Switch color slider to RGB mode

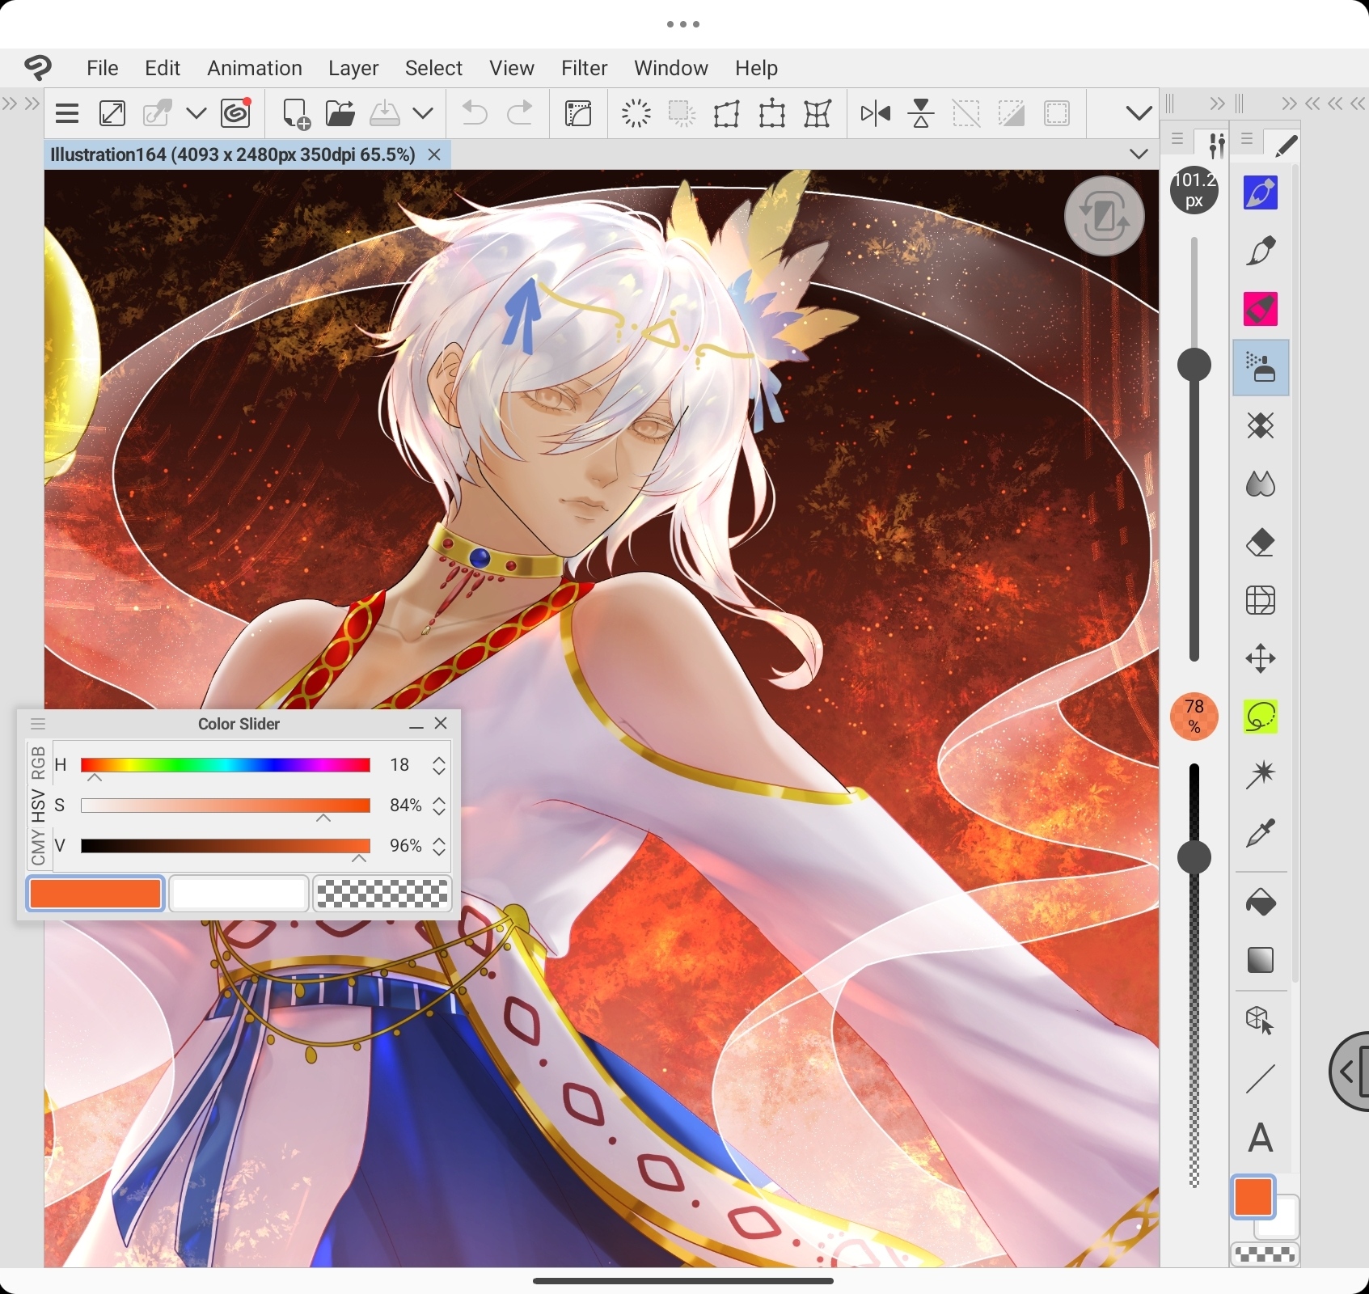pyautogui.click(x=38, y=763)
